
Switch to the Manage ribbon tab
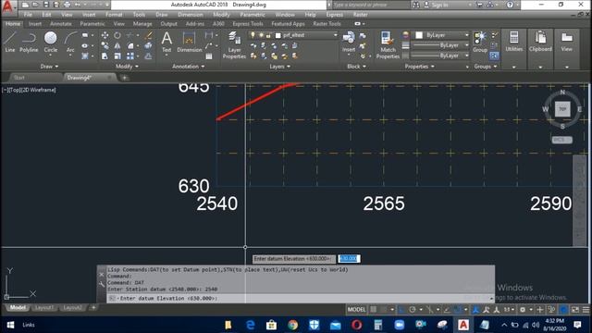[x=142, y=24]
